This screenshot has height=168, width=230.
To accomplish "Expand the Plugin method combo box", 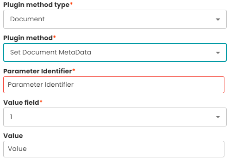I will coord(115,53).
